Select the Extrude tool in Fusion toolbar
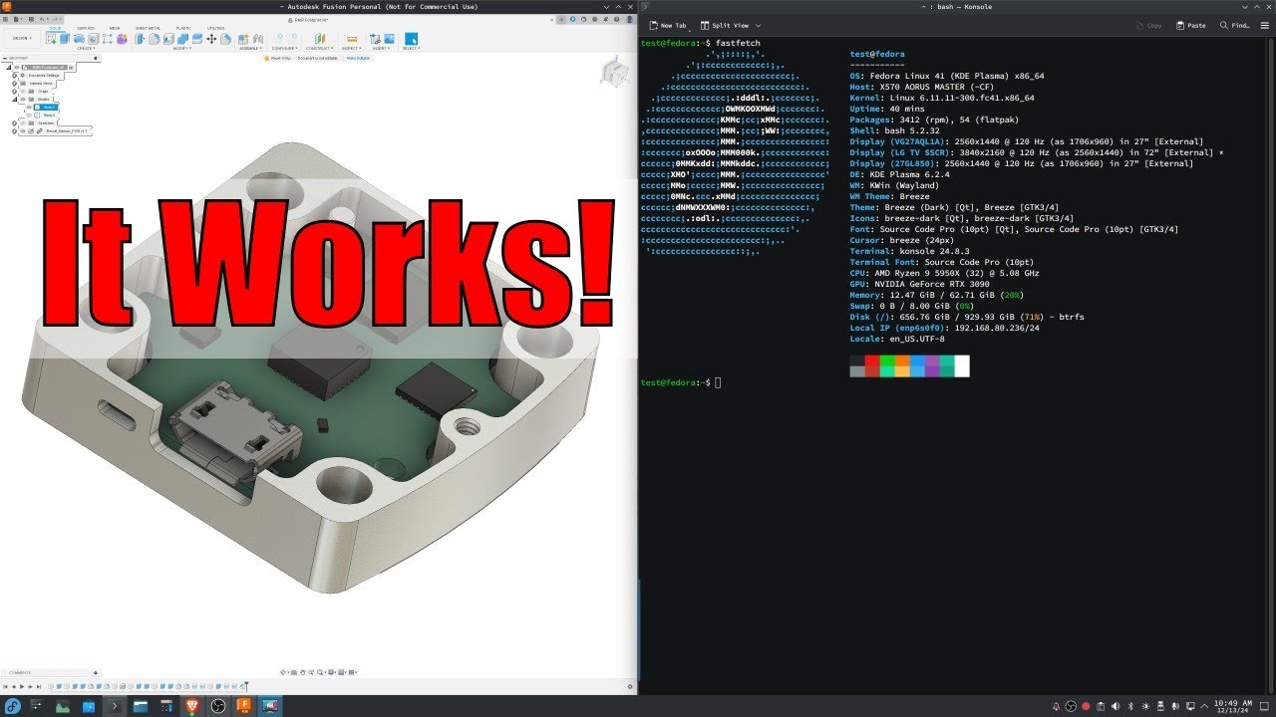Screen dimensions: 1276x717 (x=65, y=39)
